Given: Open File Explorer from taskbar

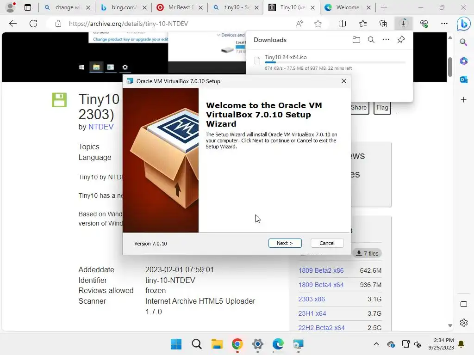Looking at the screenshot, I should coord(217,344).
